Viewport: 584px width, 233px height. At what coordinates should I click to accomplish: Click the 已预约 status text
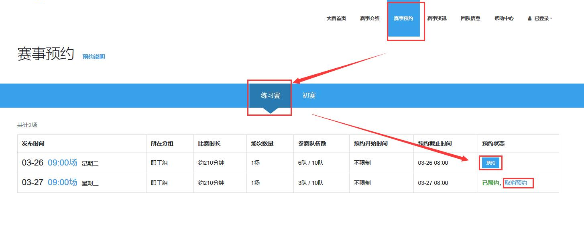click(490, 183)
